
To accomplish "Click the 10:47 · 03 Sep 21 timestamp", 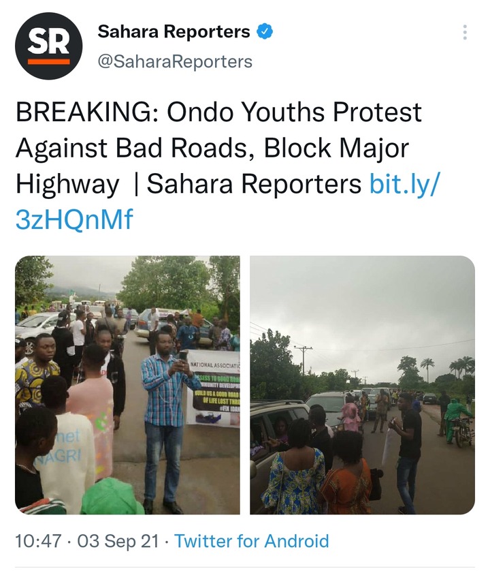I will click(x=87, y=541).
